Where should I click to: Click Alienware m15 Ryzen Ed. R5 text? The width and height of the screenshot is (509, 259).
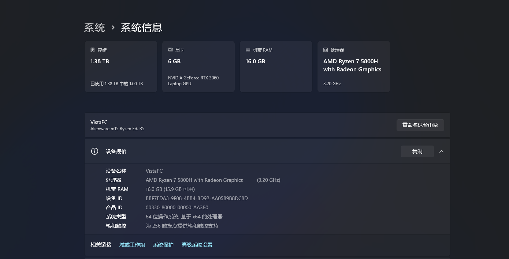point(117,129)
